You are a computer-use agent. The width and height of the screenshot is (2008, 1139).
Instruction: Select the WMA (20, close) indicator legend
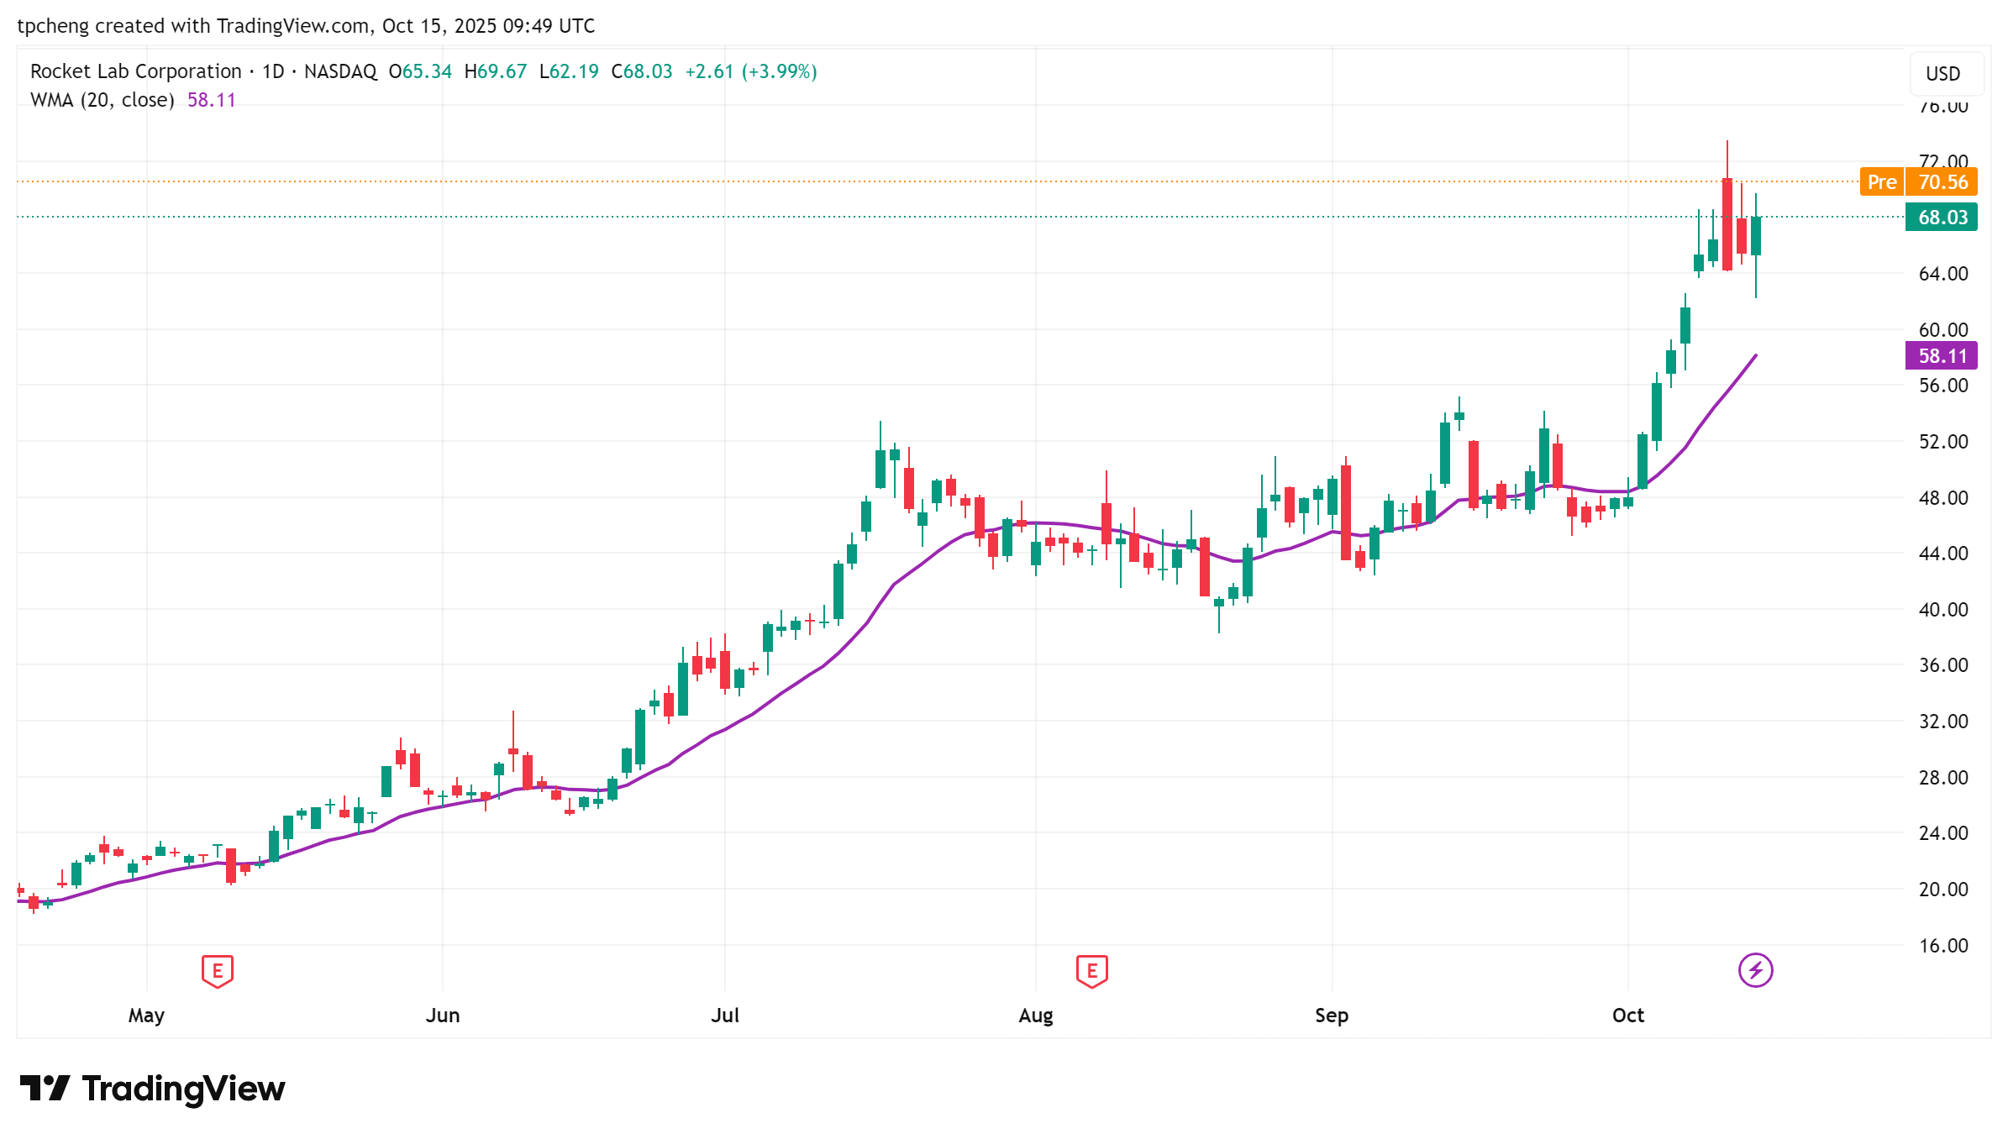pos(102,100)
